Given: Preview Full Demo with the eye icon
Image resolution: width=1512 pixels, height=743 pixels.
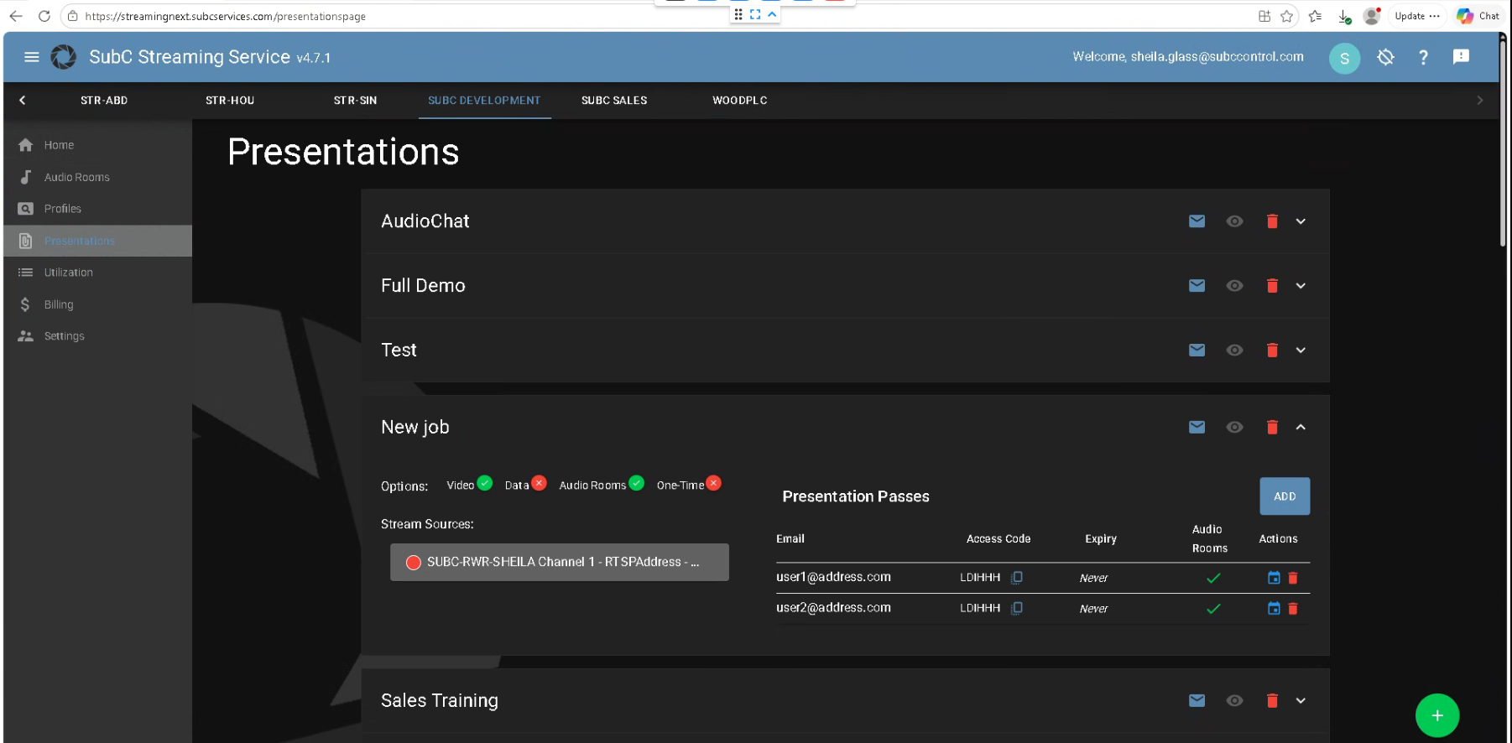Looking at the screenshot, I should click(x=1234, y=286).
